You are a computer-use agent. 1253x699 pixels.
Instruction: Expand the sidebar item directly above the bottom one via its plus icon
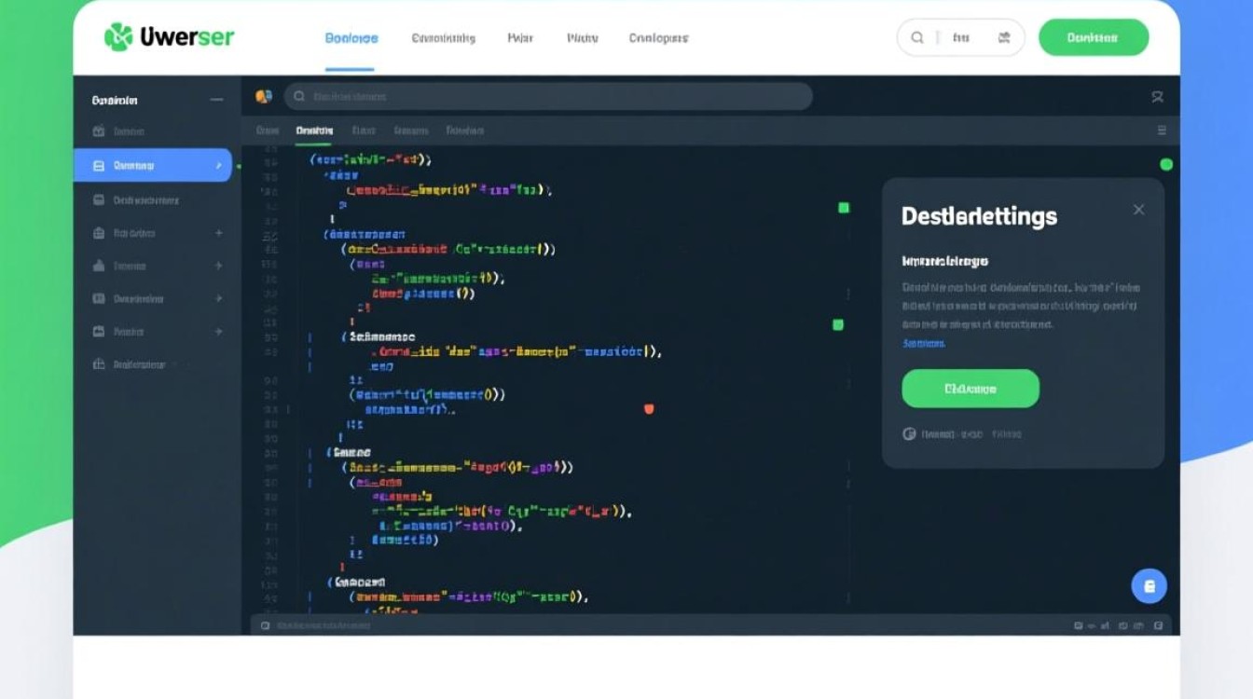[x=218, y=332]
